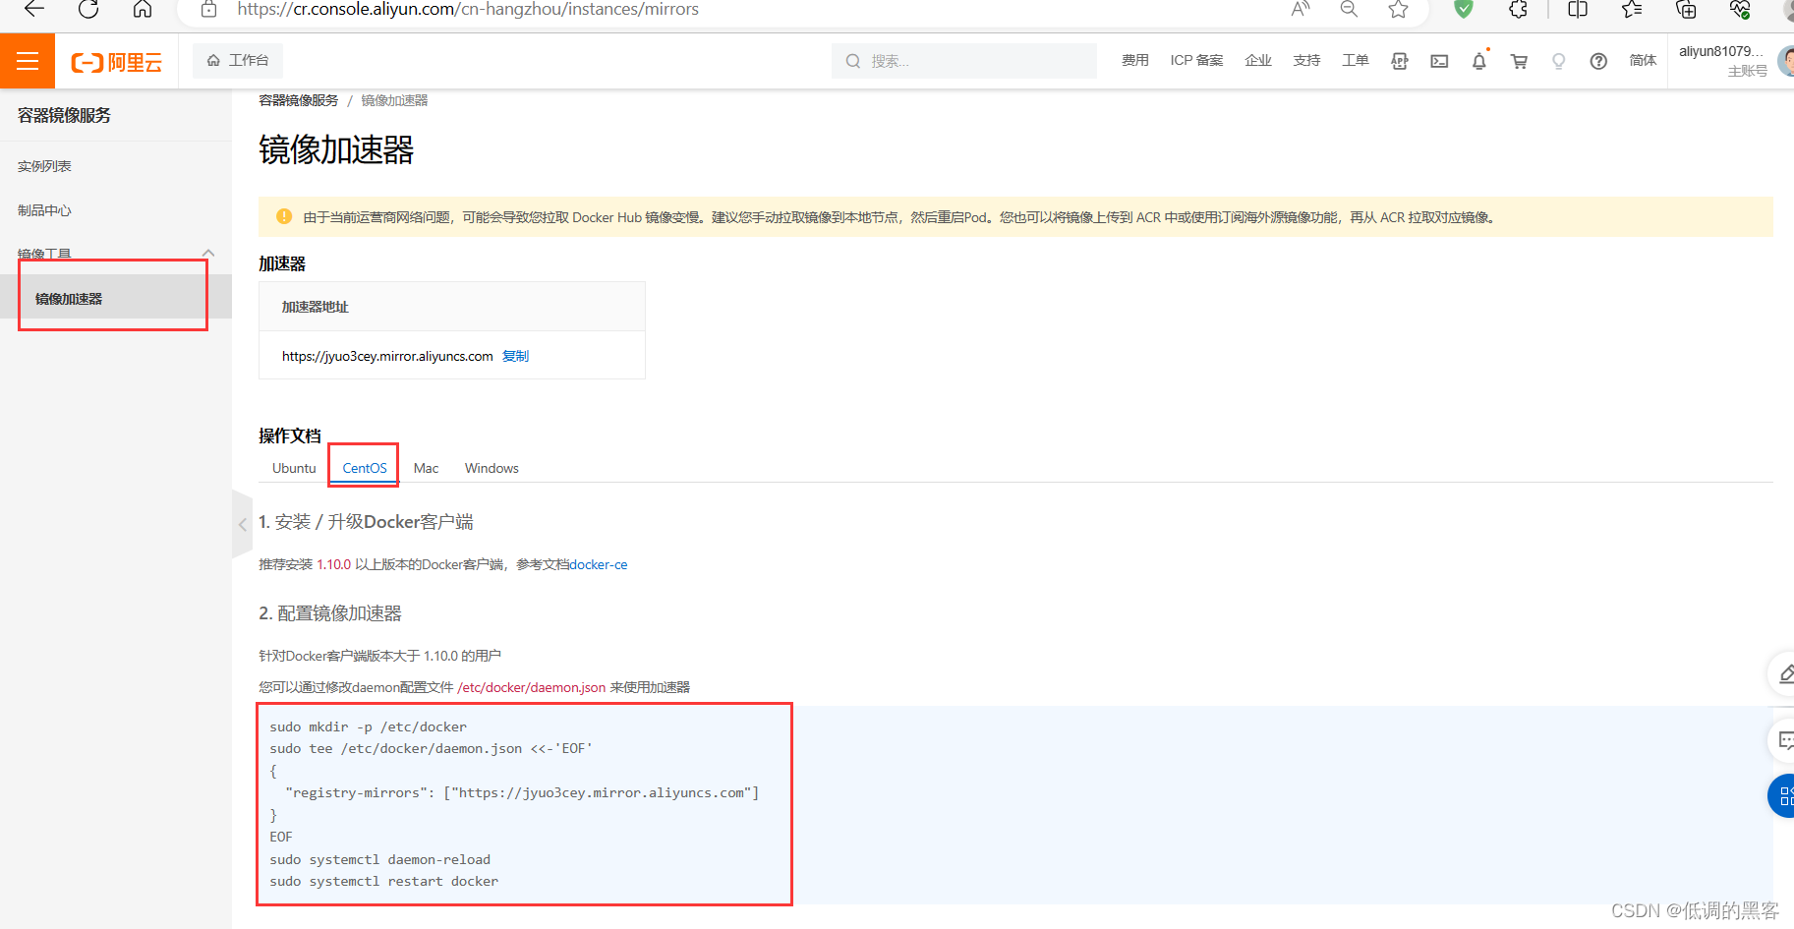Click the Alibaba Cloud logo
The image size is (1794, 929).
tap(116, 62)
